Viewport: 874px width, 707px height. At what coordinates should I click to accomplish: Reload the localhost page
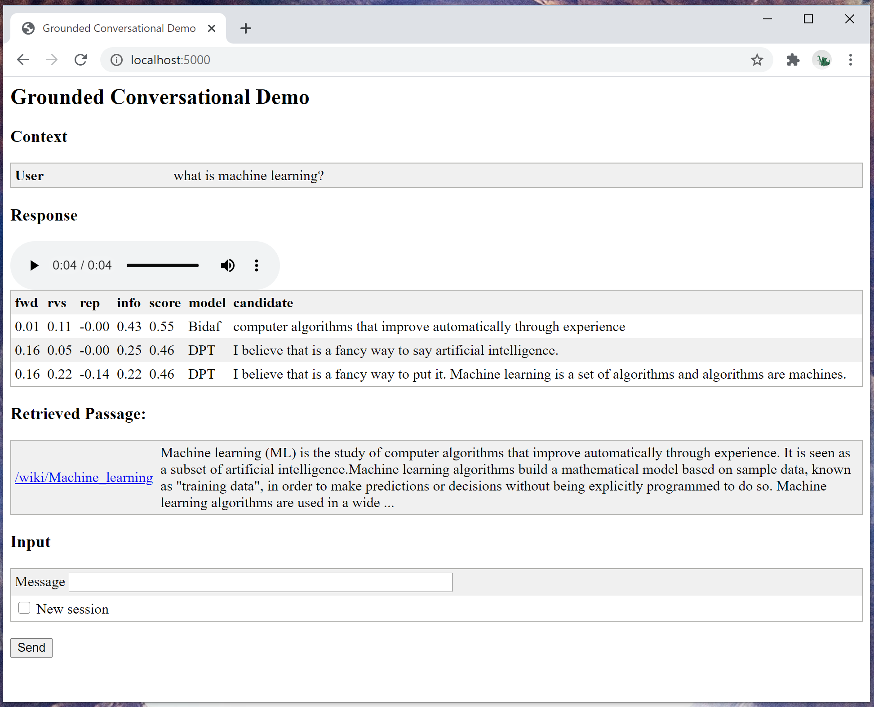coord(80,60)
